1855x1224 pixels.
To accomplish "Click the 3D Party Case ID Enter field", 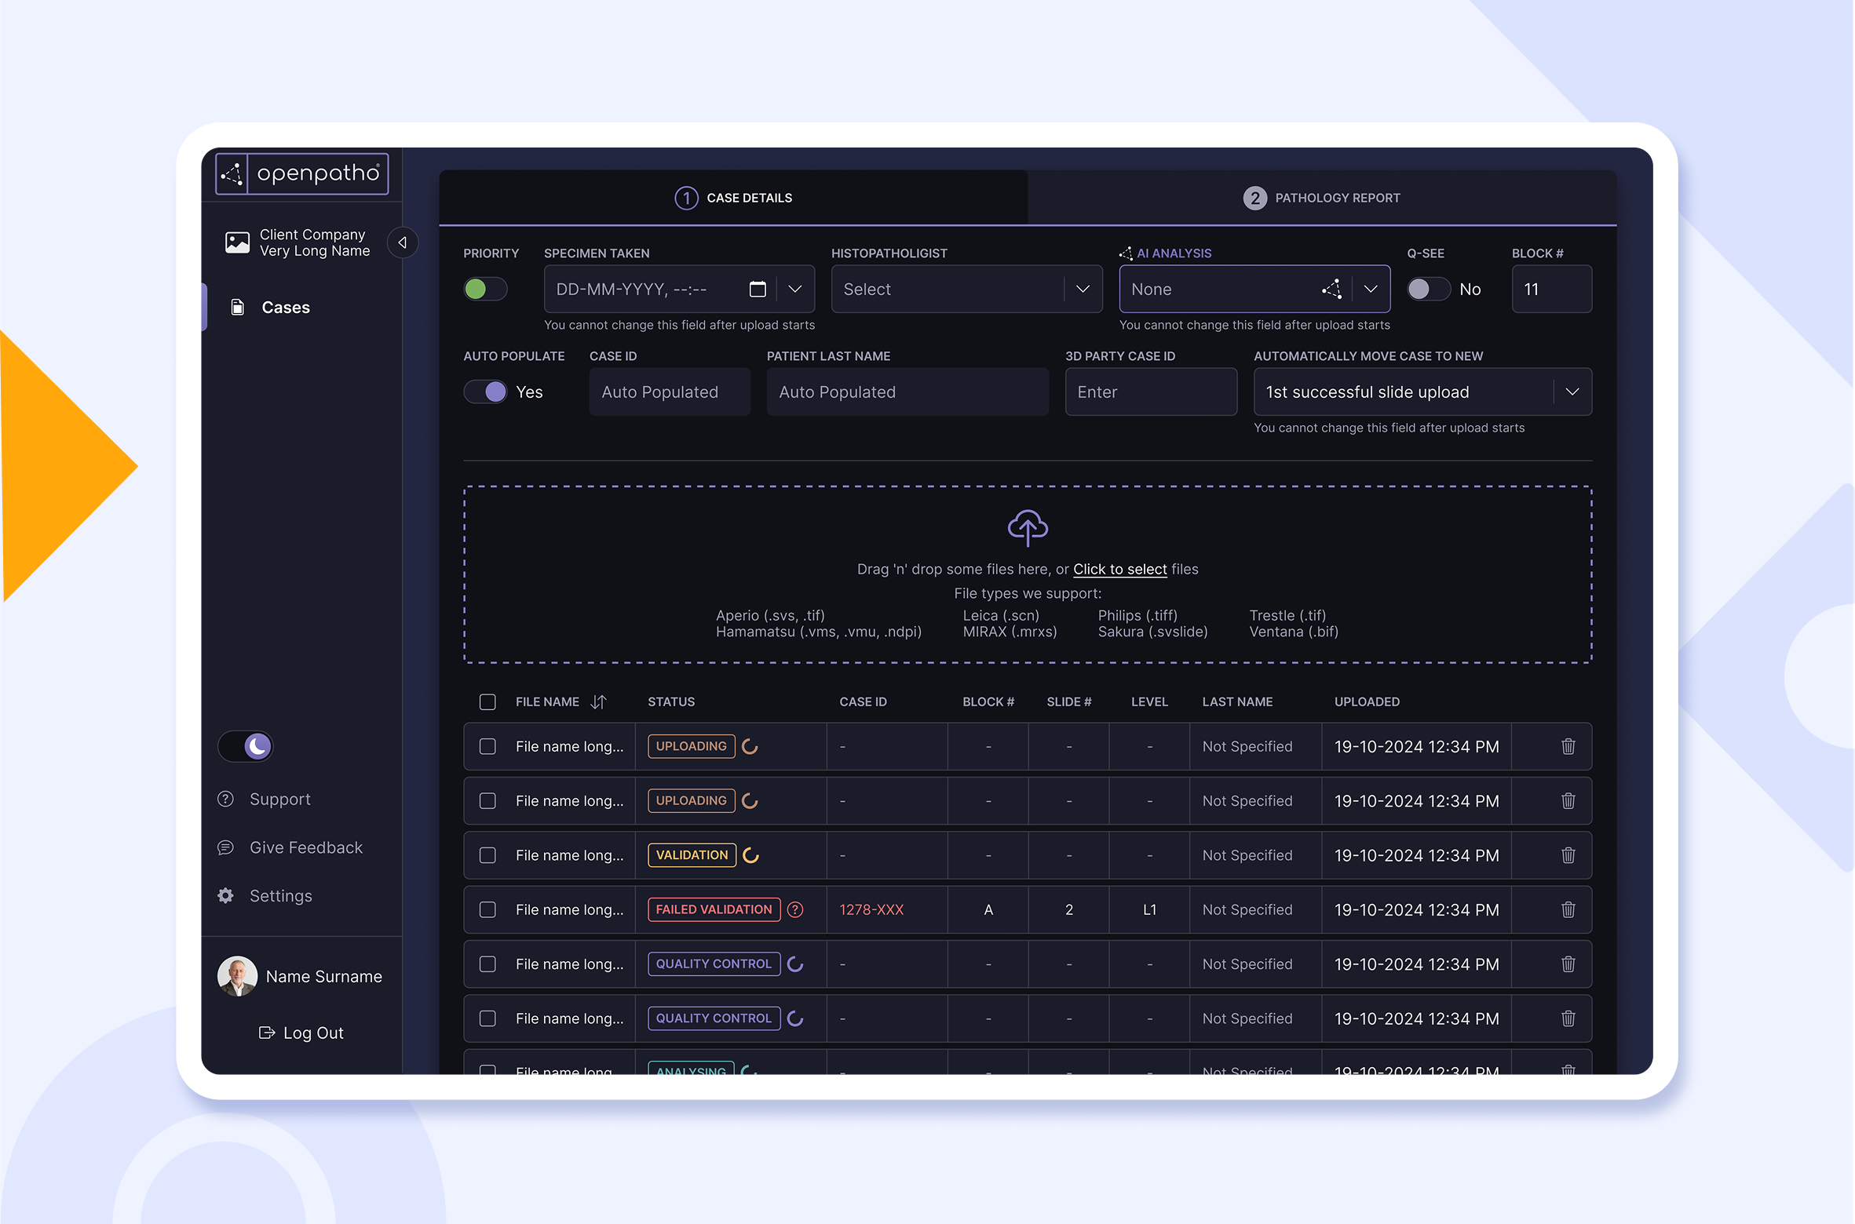I will 1151,392.
